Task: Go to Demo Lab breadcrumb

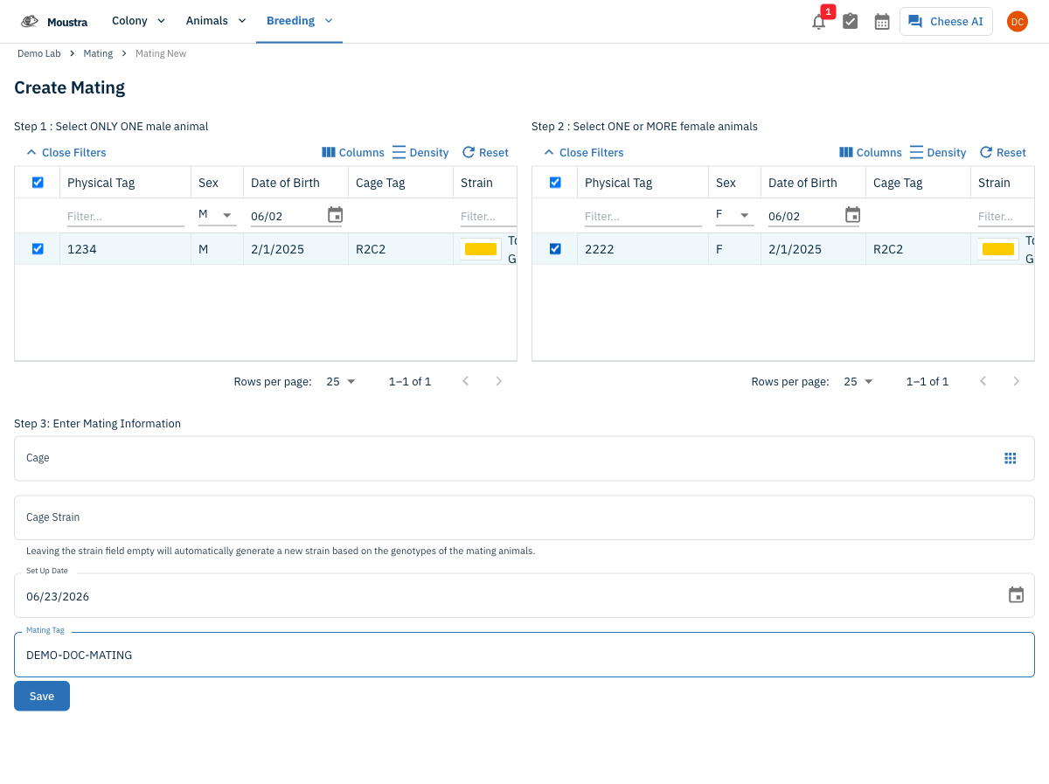Action: tap(39, 54)
